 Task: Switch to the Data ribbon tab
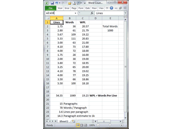[88, 8]
